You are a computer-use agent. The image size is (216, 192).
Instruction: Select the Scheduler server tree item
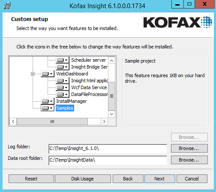pyautogui.click(x=89, y=60)
